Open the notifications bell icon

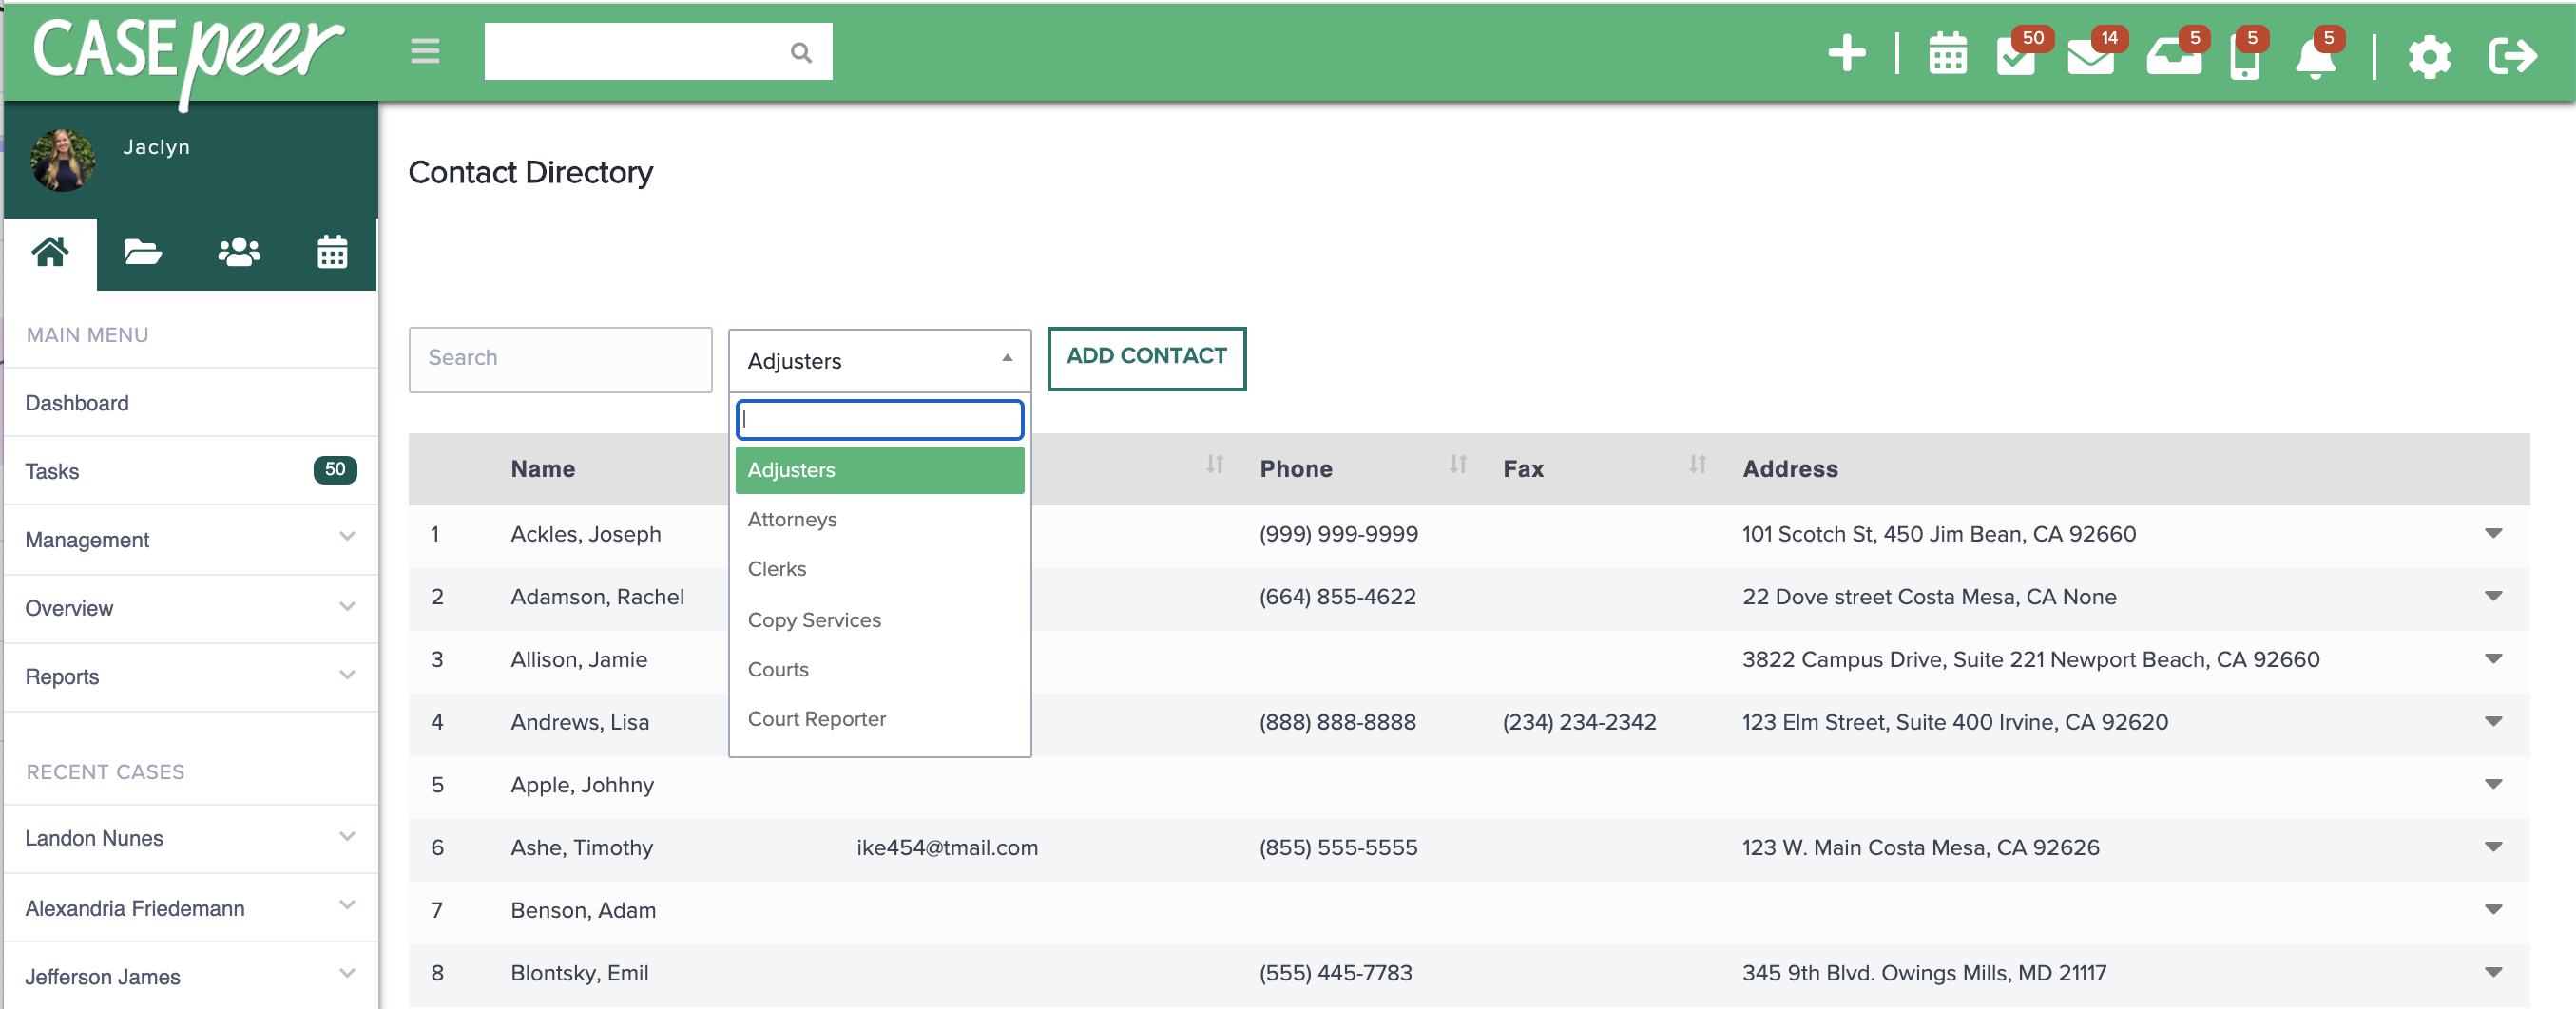pyautogui.click(x=2316, y=57)
